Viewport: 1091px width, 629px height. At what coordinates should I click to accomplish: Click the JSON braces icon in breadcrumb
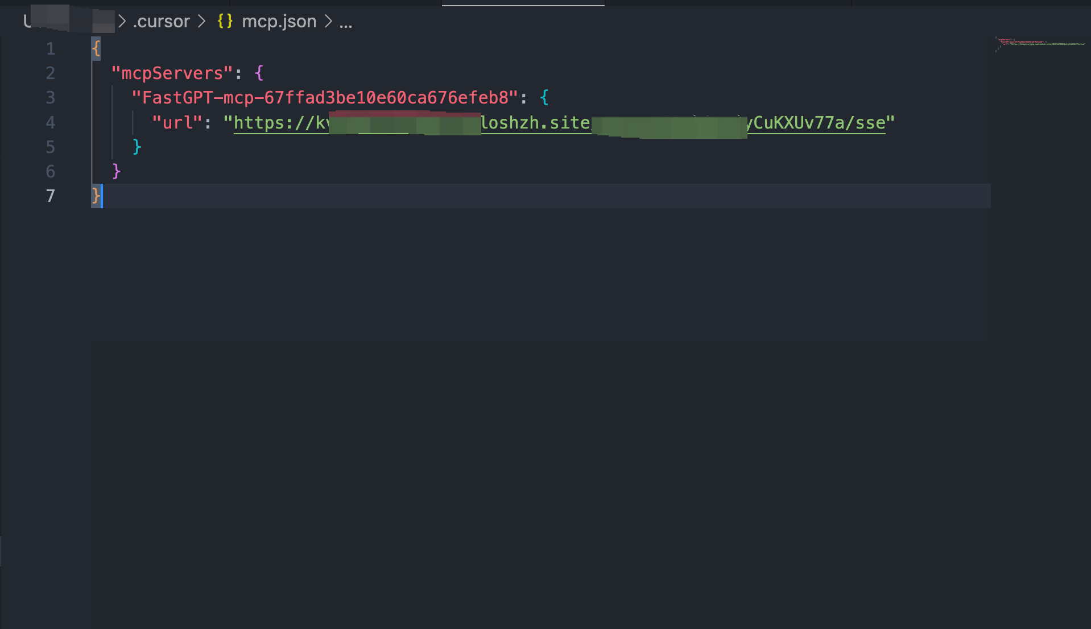225,22
